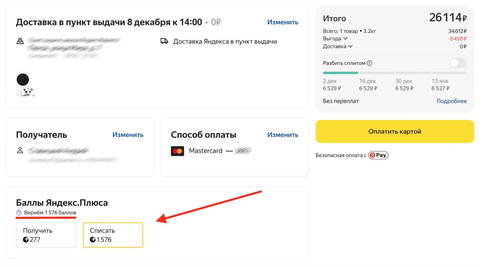Click the Yandex Pay badge
481x267 pixels.
378,155
